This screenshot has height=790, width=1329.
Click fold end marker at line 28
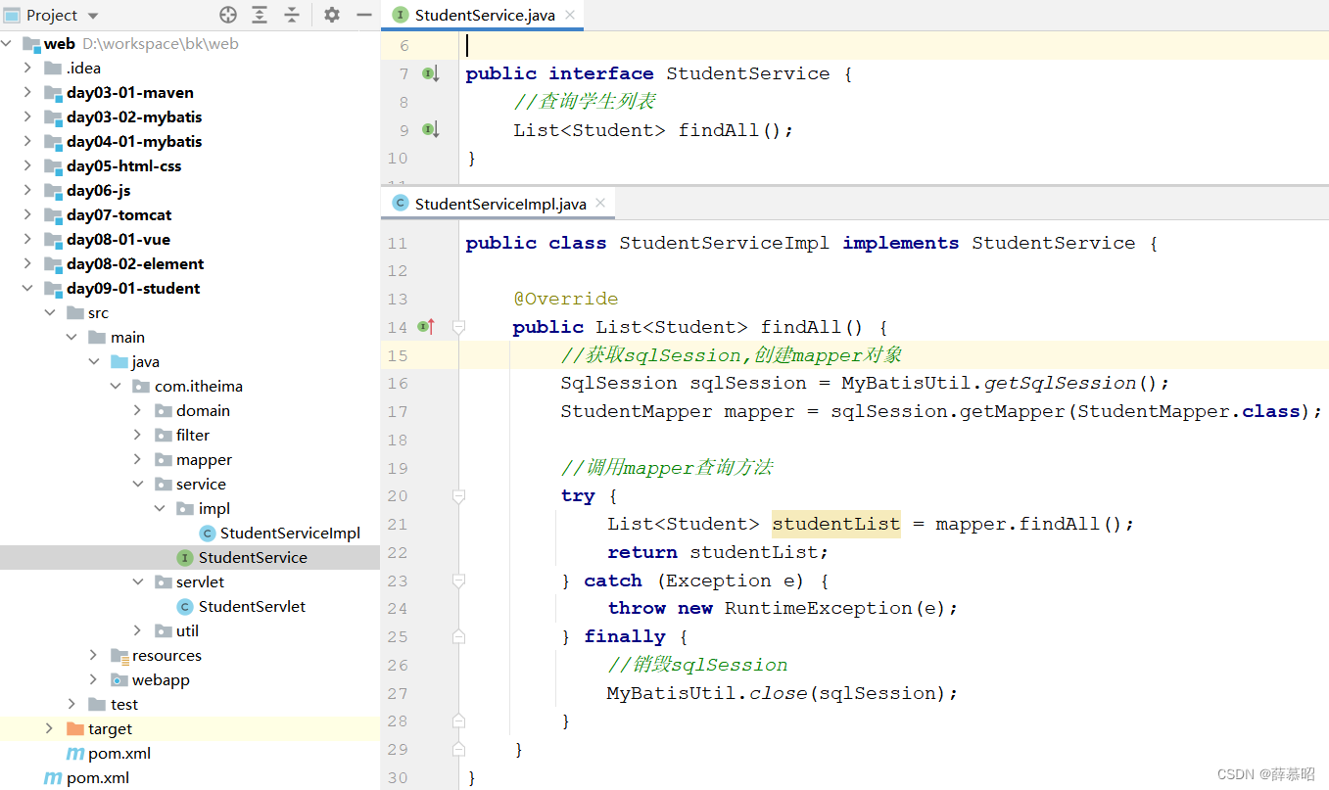click(x=458, y=721)
